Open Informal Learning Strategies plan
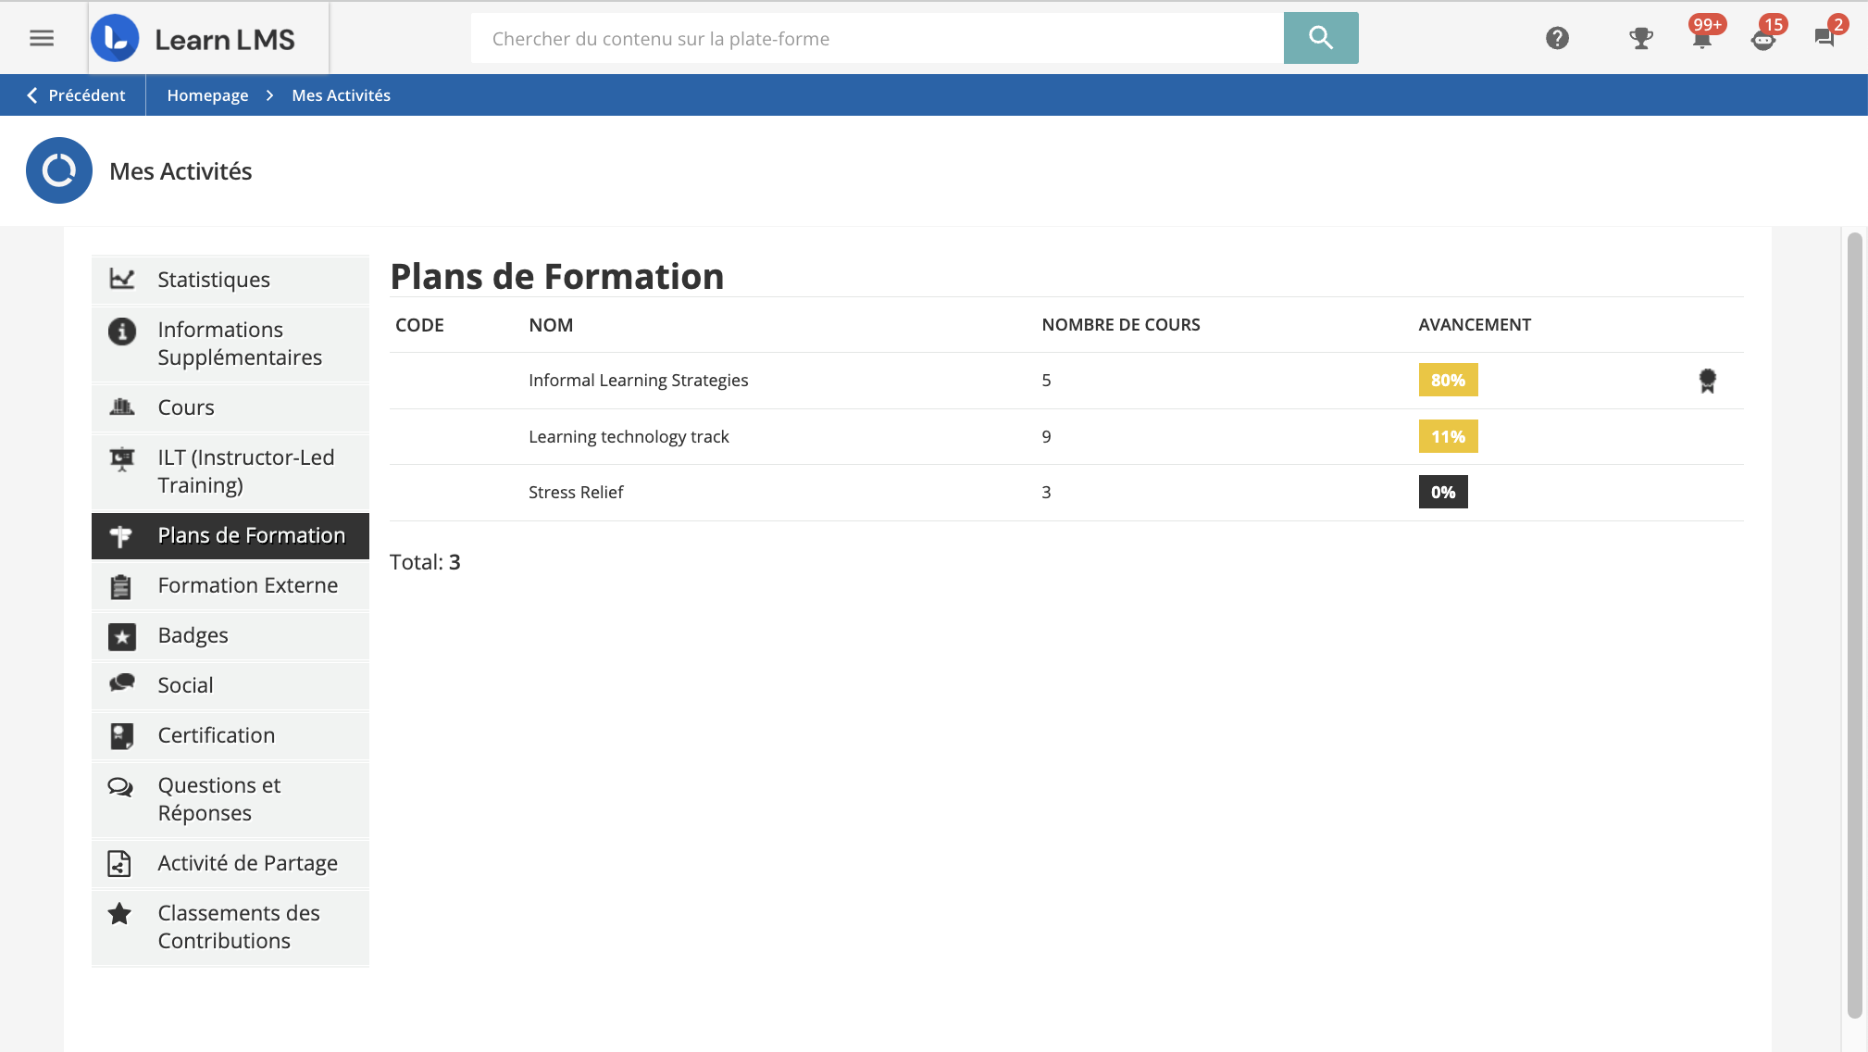This screenshot has height=1052, width=1868. [638, 381]
